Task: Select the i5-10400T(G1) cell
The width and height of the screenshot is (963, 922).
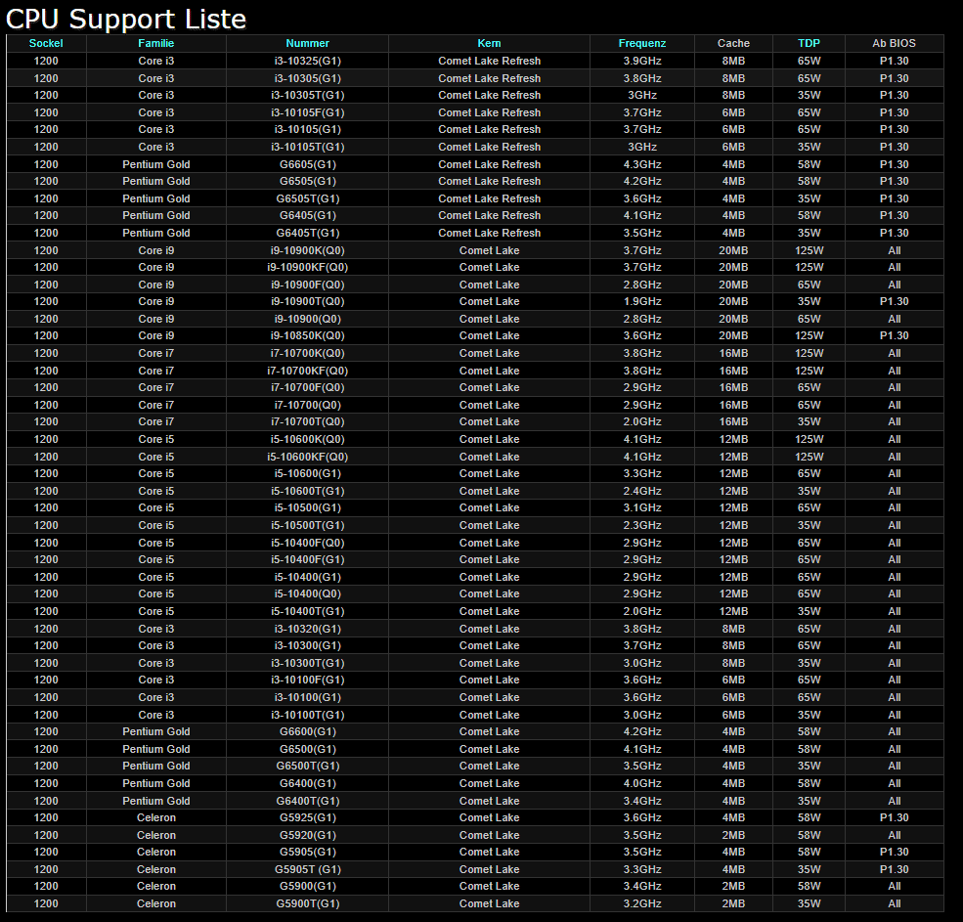Action: [x=307, y=611]
